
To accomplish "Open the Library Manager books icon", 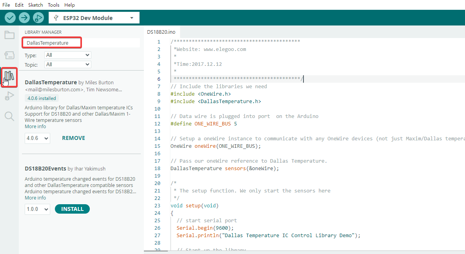I will pos(9,77).
